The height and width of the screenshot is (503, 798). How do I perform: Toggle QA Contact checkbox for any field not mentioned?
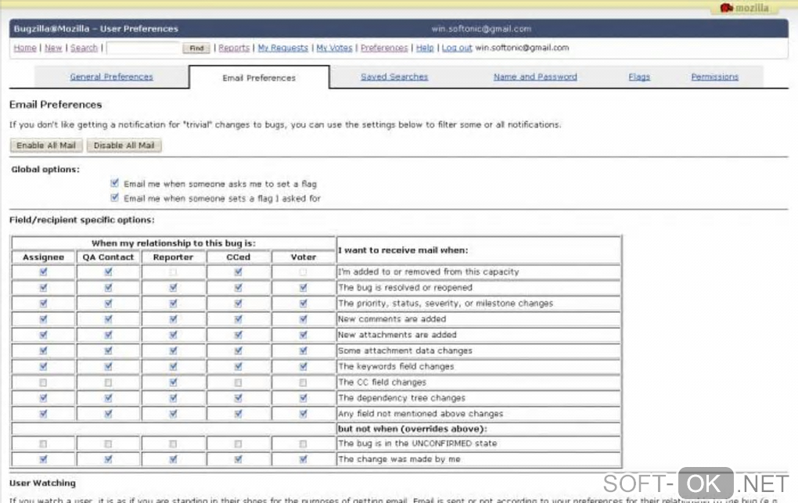109,414
